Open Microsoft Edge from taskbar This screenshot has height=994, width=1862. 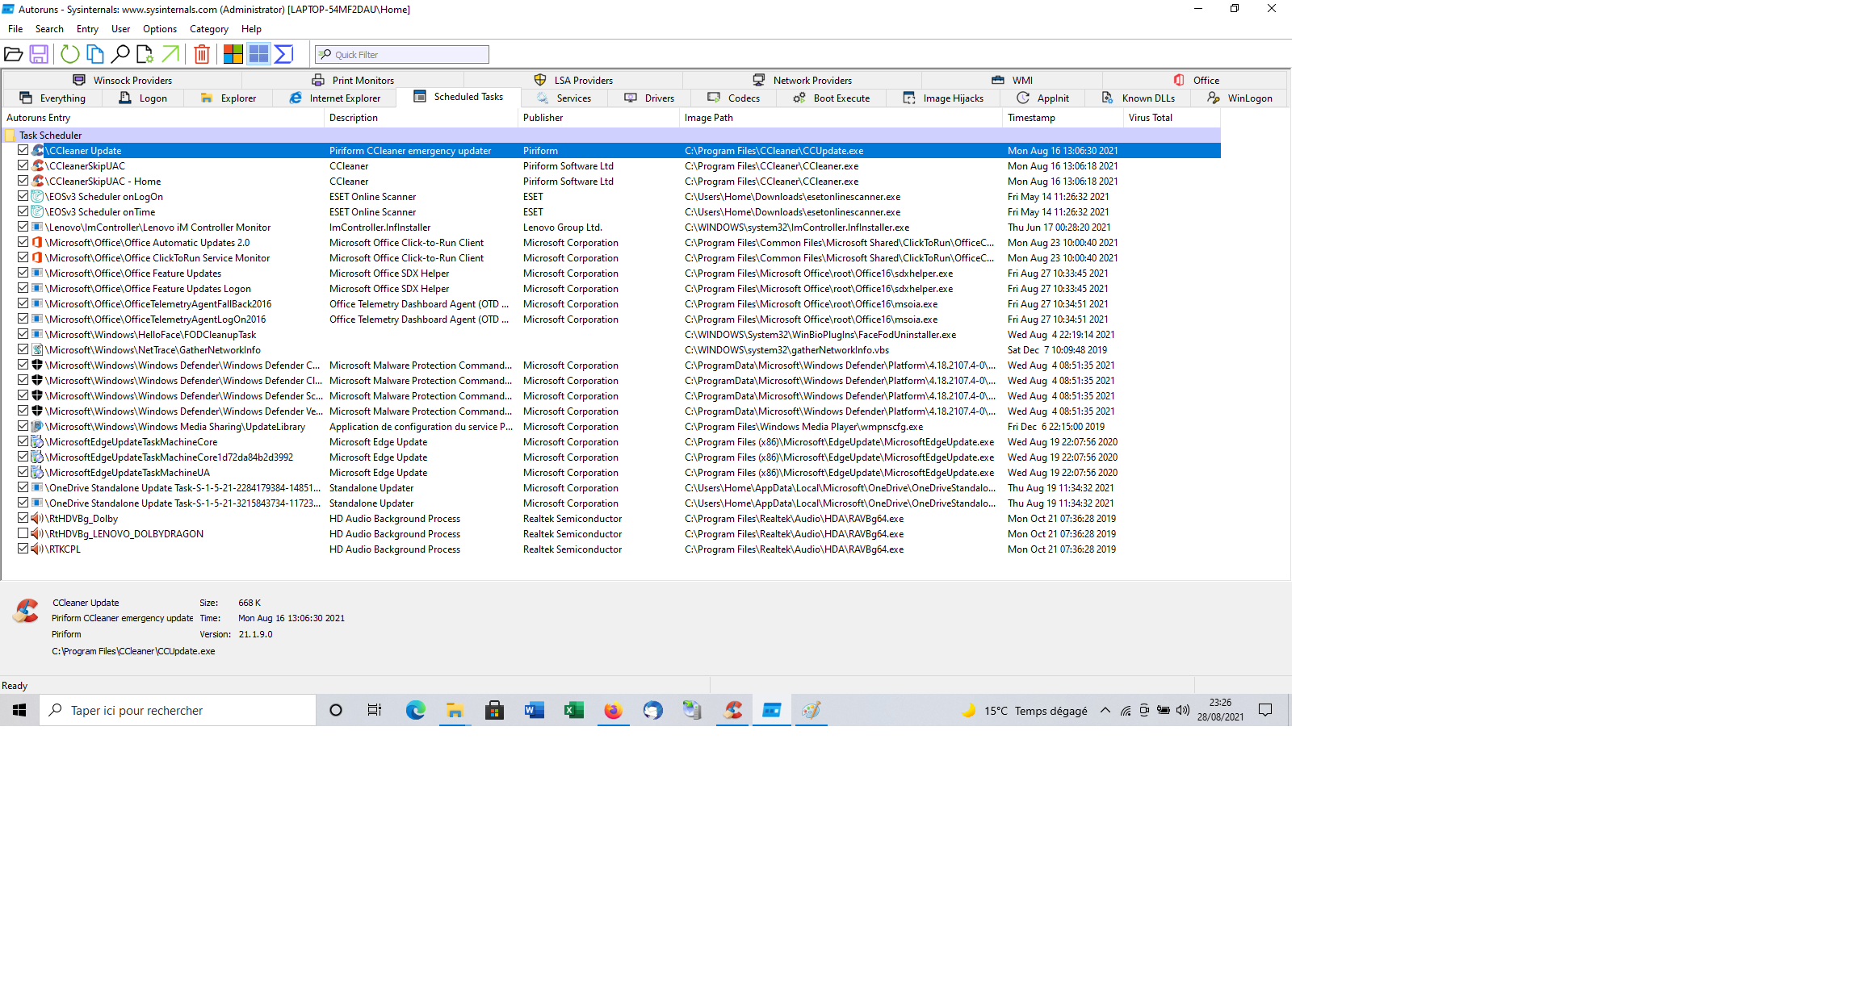pos(415,710)
